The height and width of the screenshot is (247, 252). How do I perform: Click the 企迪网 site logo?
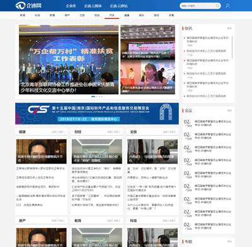pyautogui.click(x=28, y=6)
